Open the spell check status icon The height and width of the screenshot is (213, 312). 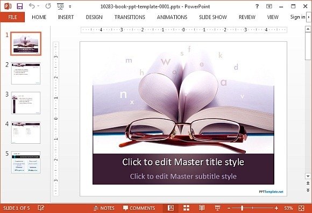click(x=41, y=208)
